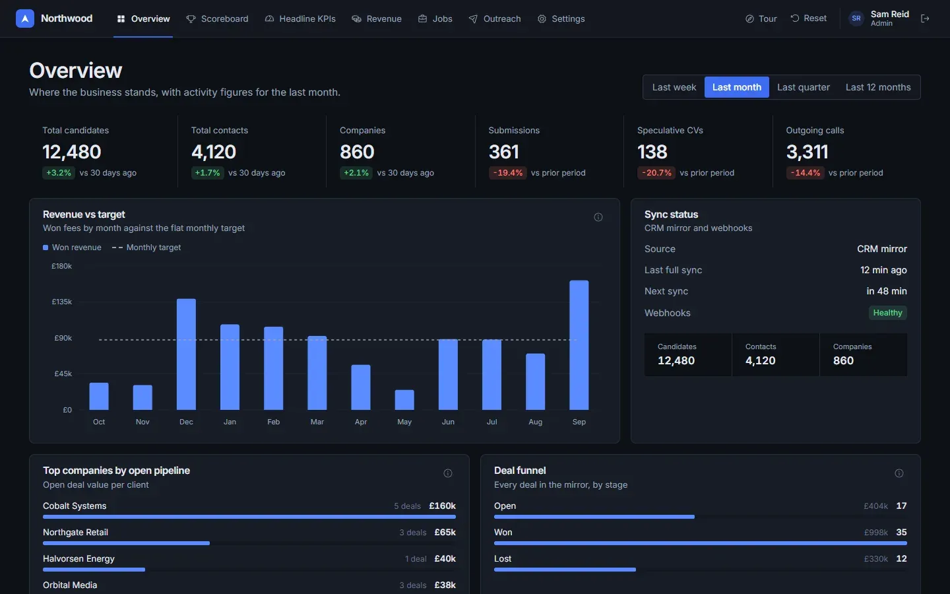Viewport: 950px width, 594px height.
Task: Click the Sync status Contacts 4,120 tile
Action: pyautogui.click(x=776, y=354)
